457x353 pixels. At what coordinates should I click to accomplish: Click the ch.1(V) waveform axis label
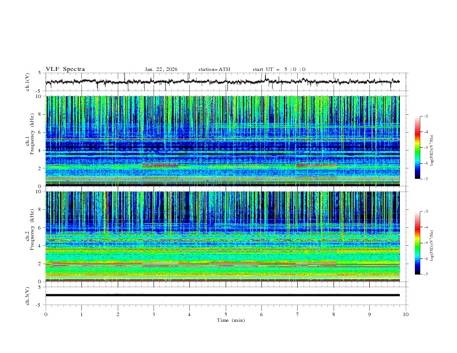[x=28, y=82]
